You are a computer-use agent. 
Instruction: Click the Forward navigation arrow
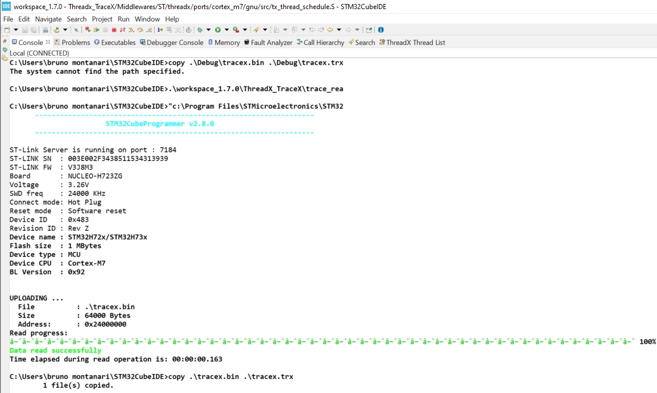click(x=348, y=30)
